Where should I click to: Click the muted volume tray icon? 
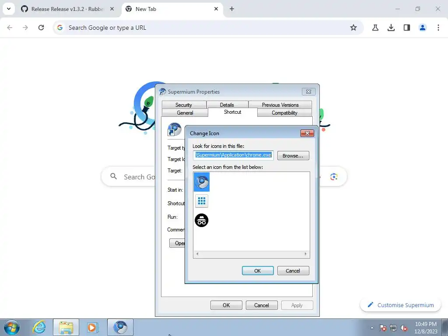click(404, 328)
